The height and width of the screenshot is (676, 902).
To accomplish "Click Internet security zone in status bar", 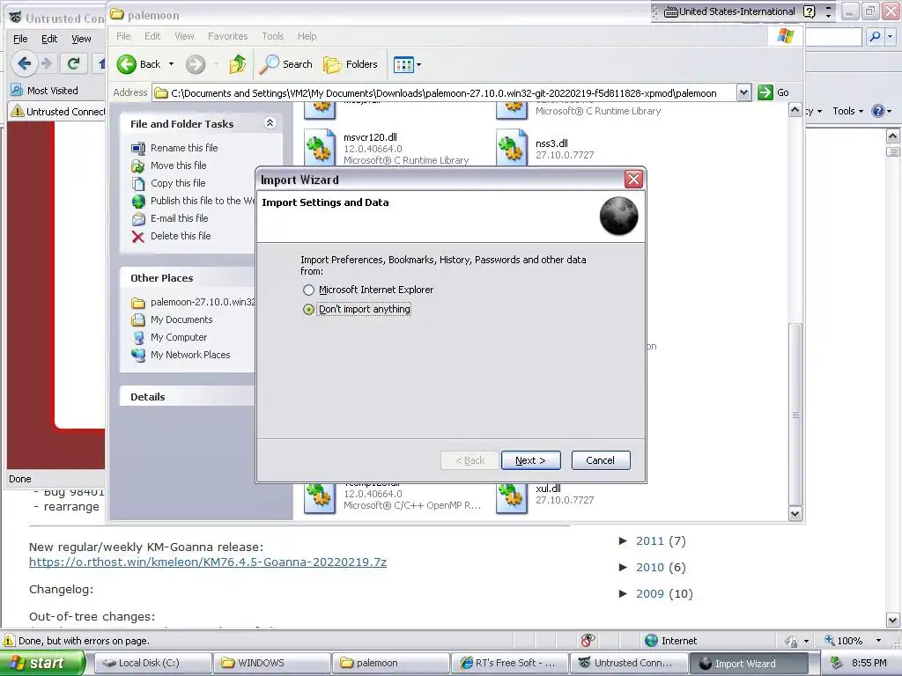I will [x=670, y=641].
